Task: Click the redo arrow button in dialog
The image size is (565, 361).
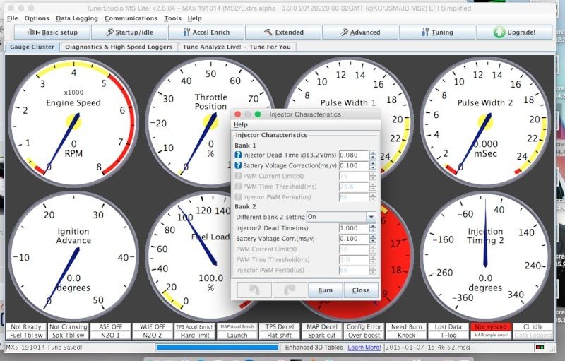Action: pyautogui.click(x=290, y=290)
